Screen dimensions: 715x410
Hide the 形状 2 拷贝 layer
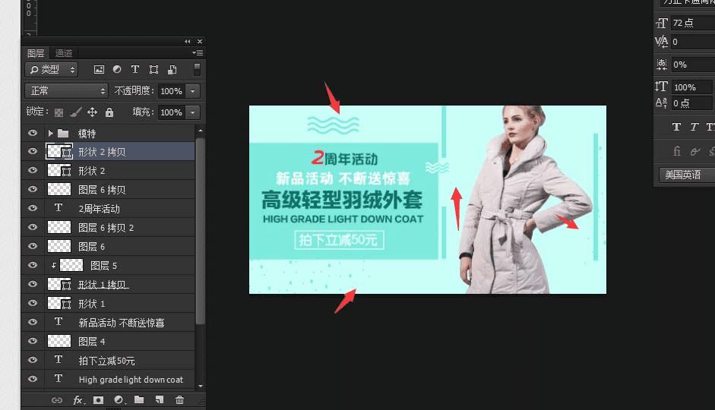[x=33, y=151]
